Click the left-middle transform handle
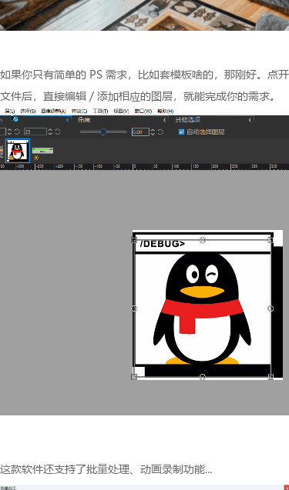Image resolution: width=289 pixels, height=490 pixels. [x=134, y=308]
